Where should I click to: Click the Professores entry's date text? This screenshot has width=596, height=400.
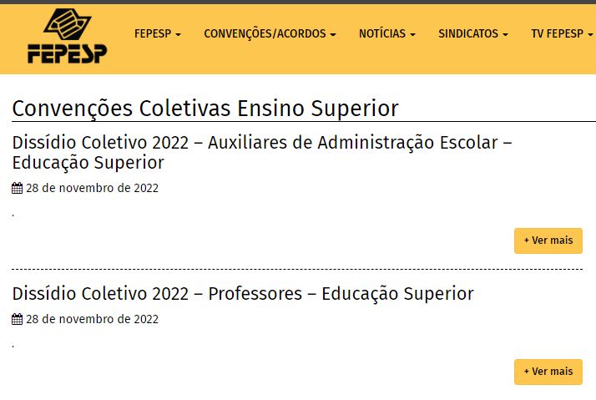pyautogui.click(x=92, y=319)
